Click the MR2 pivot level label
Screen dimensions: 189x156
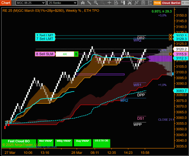click(124, 100)
